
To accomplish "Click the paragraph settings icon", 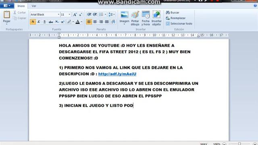I will pyautogui.click(x=113, y=22).
